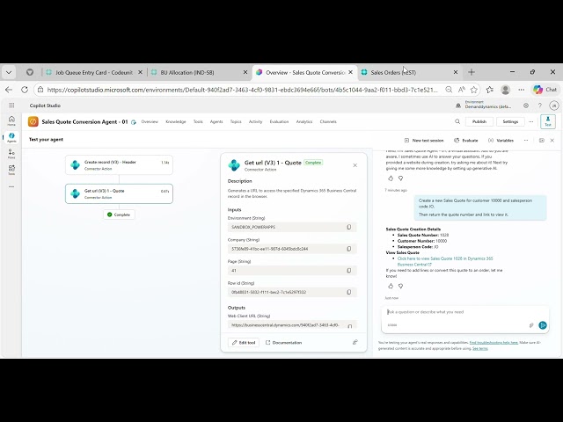Open Copilot Chat in browser toolbar
The height and width of the screenshot is (422, 563).
pos(545,90)
